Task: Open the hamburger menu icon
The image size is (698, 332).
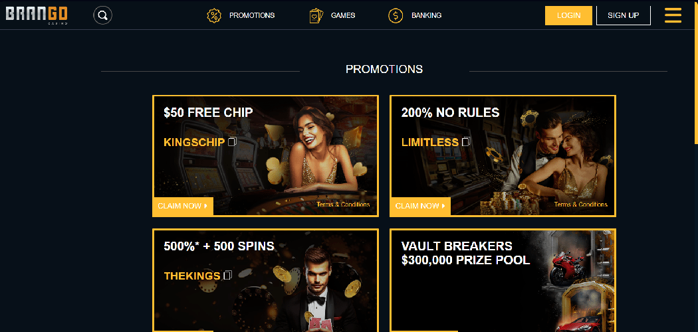Action: 673,15
